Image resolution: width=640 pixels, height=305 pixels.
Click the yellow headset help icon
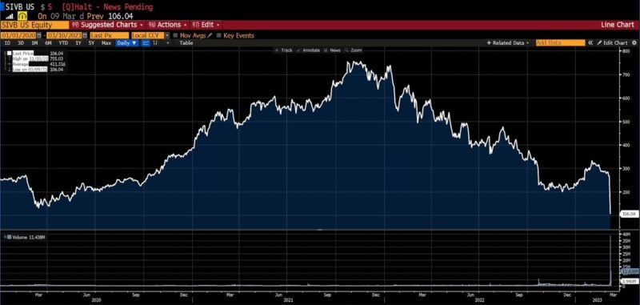pos(23,16)
